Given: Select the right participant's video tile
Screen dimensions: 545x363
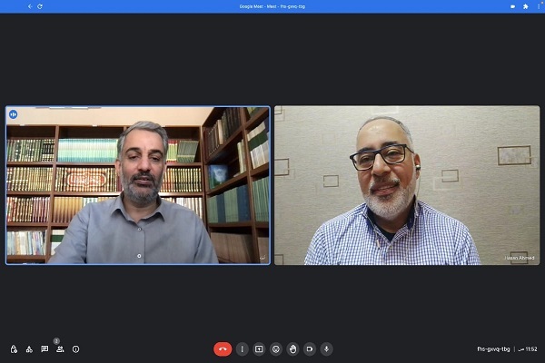Looking at the screenshot, I should 407,185.
